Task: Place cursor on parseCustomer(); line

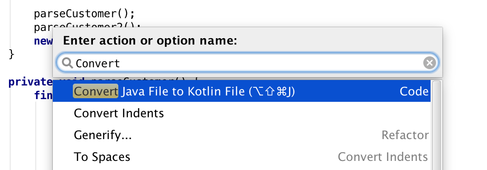Action: pos(85,14)
